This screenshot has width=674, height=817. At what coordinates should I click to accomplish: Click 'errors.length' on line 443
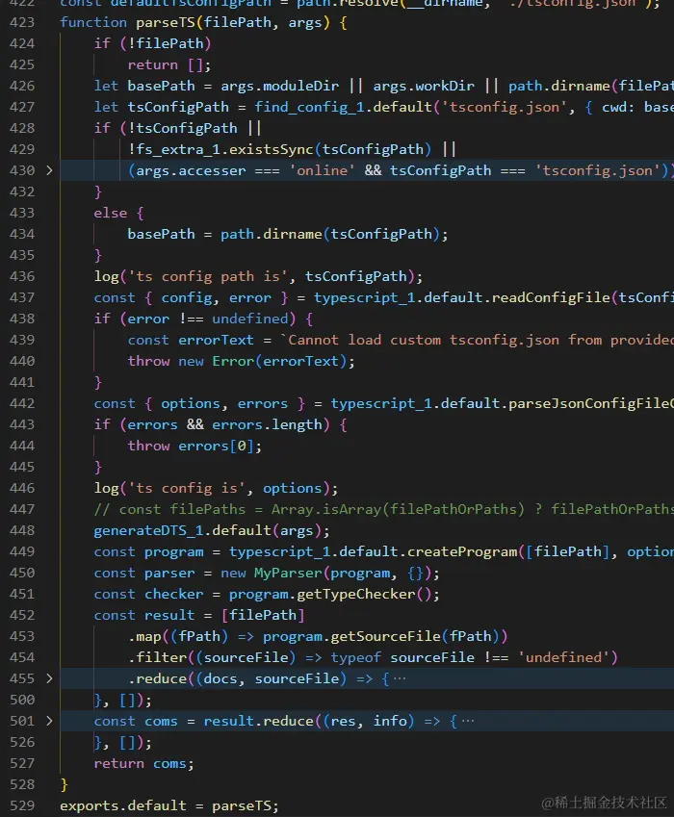[x=267, y=424]
